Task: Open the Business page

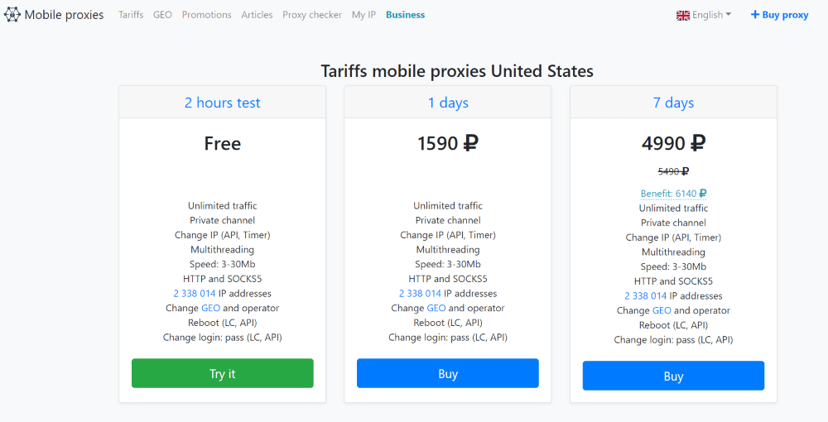Action: click(405, 15)
